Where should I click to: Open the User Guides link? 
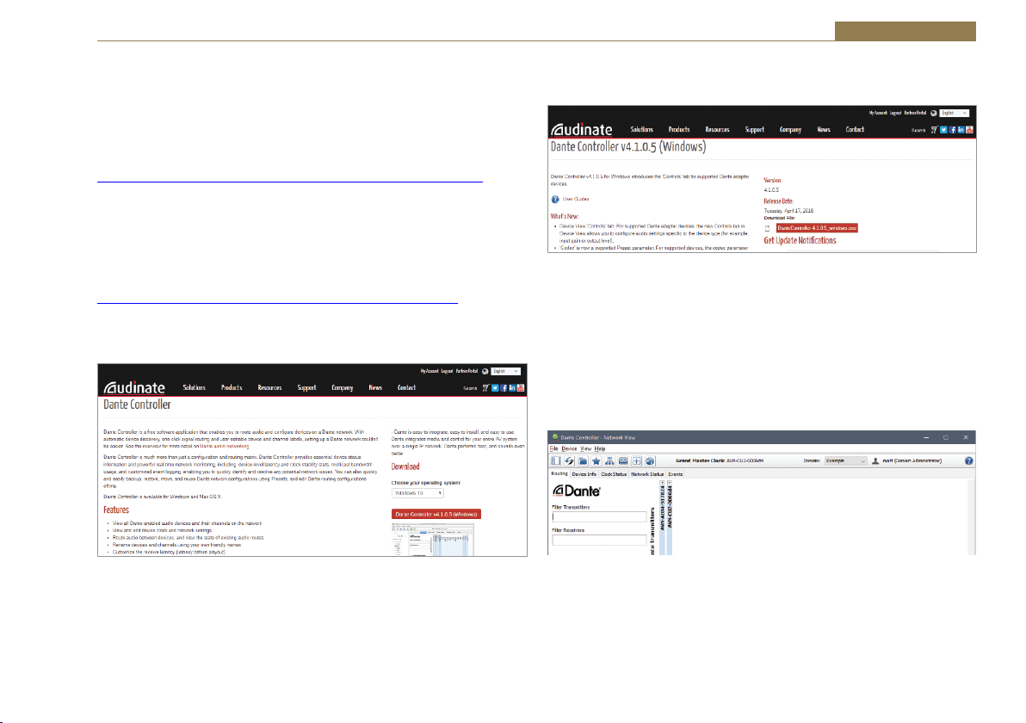point(576,199)
